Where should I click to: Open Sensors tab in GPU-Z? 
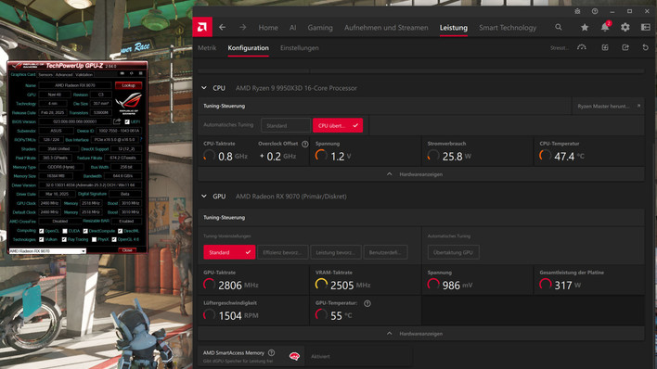pos(45,74)
